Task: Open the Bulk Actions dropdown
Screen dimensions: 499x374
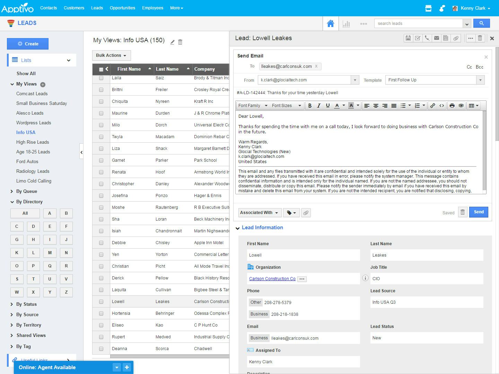Action: [x=111, y=55]
